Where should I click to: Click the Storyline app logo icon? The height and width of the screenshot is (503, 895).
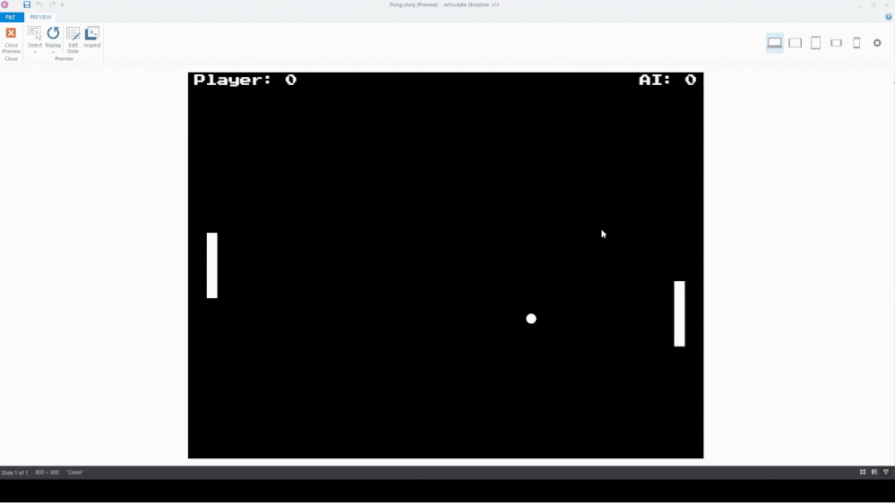pos(4,4)
